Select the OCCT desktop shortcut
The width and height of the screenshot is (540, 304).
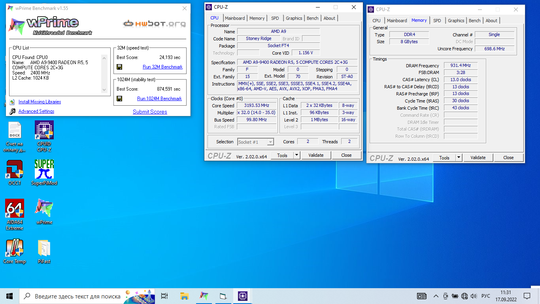(x=15, y=173)
